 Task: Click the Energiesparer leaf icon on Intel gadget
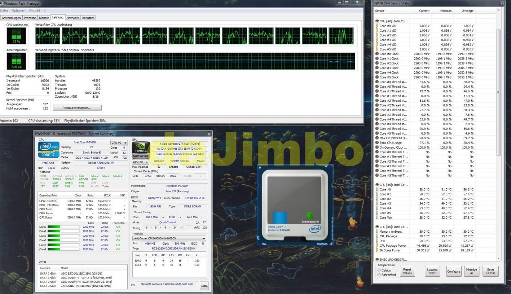pos(310,216)
